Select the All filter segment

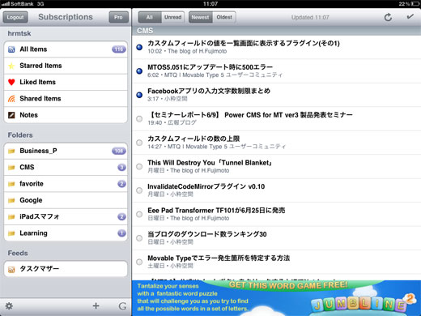150,17
